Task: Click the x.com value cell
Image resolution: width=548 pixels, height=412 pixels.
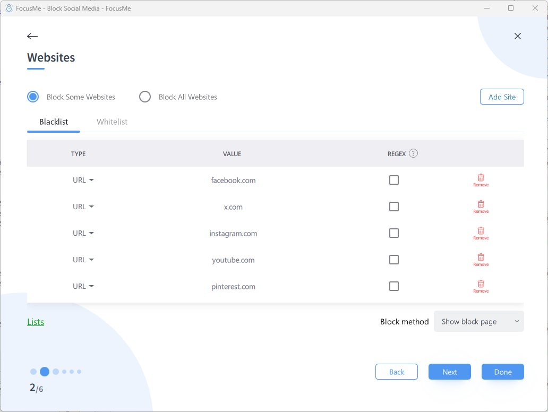Action: point(233,207)
